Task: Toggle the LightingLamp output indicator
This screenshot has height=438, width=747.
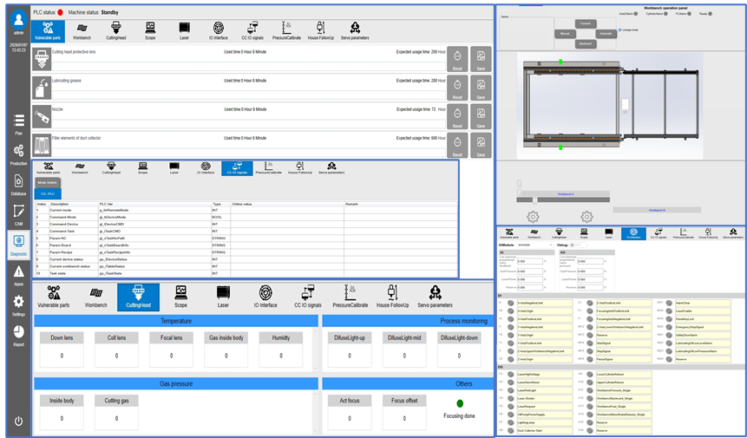Action: (x=510, y=422)
